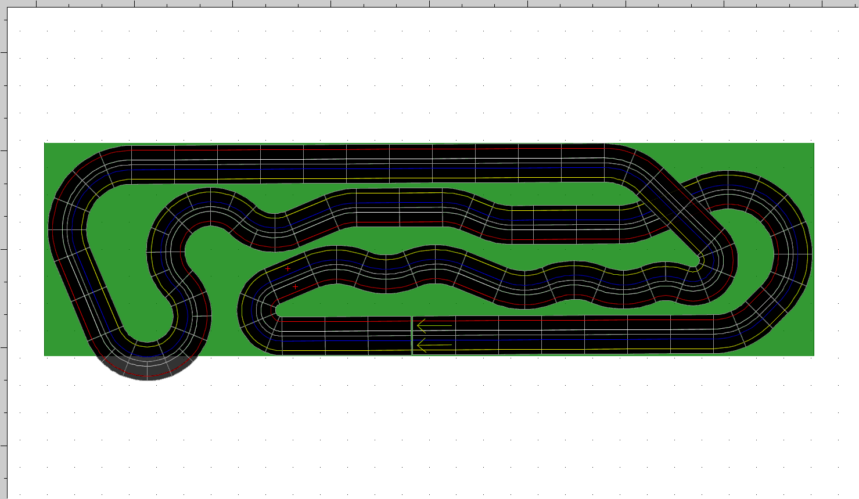This screenshot has height=499, width=859.
Task: Click the horizontal ruler along the top edge
Action: click(x=429, y=3)
